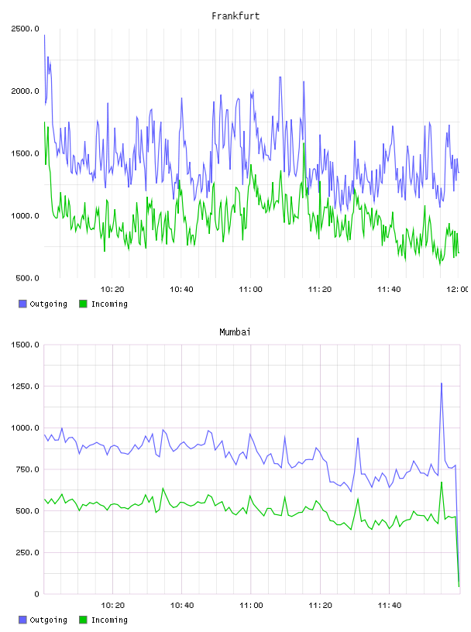Click the 11:20 time label on Mumbai chart
Viewport: 471px width, 632px height.
pos(320,606)
